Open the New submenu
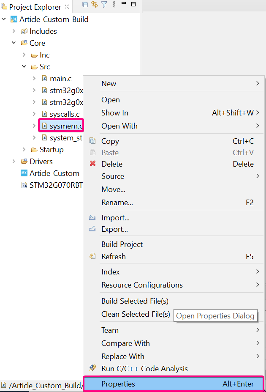This screenshot has width=266, height=392. coord(109,84)
